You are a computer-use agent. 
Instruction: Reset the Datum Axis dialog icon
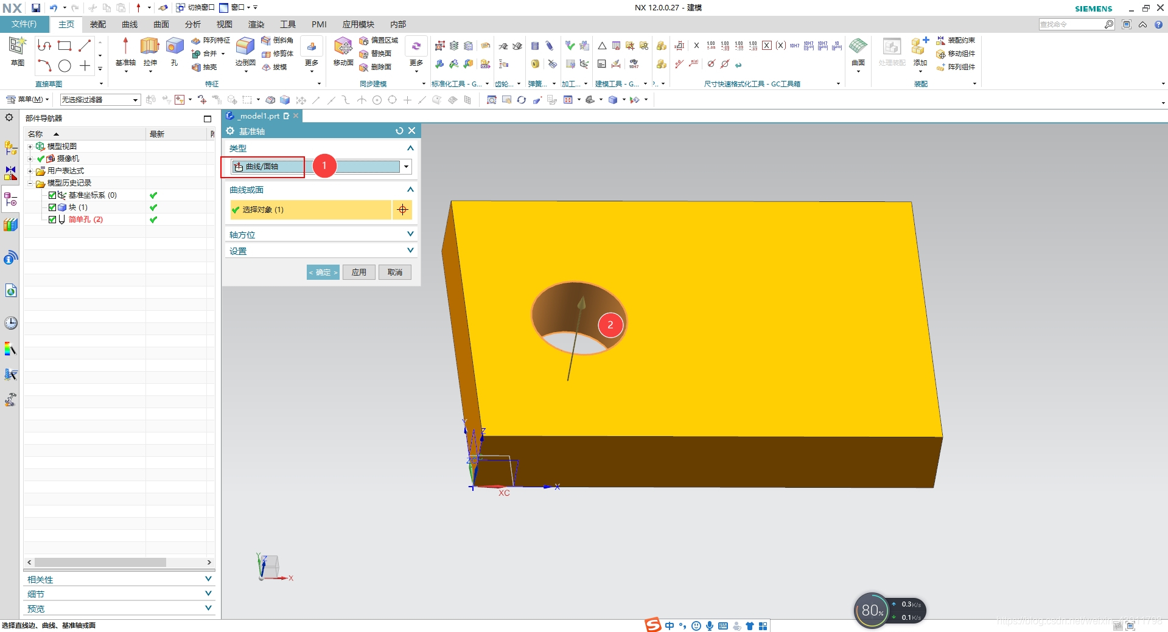(x=399, y=131)
